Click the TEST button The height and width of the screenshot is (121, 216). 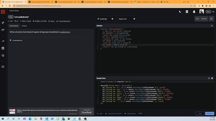200,114
